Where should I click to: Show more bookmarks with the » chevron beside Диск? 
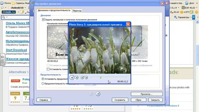pos(197,3)
